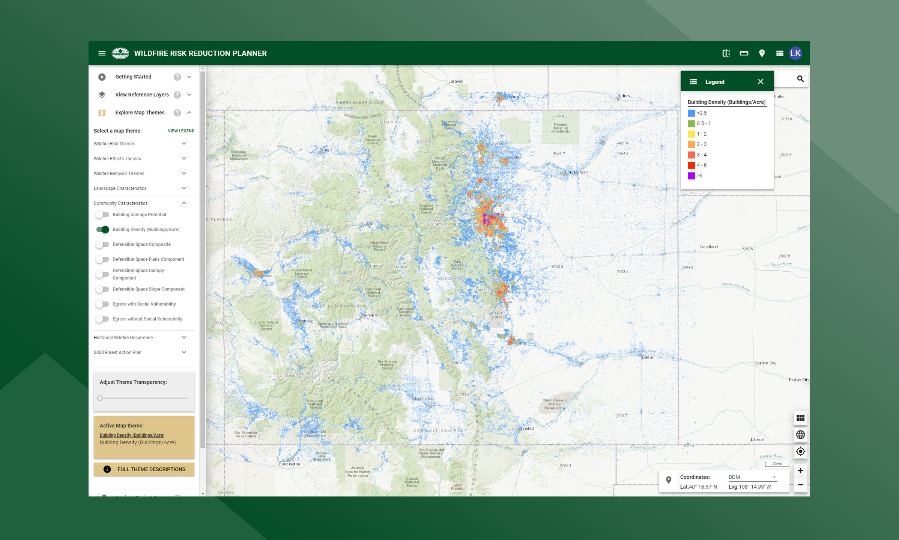Click the theme transparency slider handle

pos(100,398)
